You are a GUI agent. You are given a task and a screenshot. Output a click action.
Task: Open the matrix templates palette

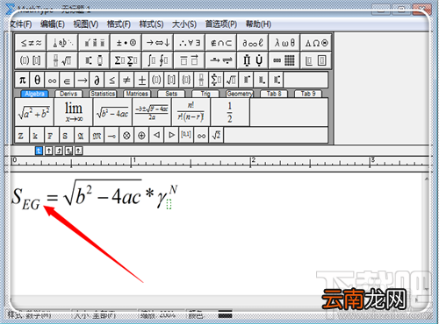(284, 60)
